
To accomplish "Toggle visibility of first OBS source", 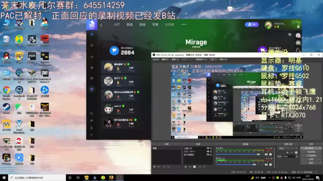I will tap(208, 148).
